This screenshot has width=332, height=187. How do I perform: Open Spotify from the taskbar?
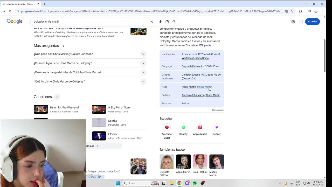click(195, 183)
